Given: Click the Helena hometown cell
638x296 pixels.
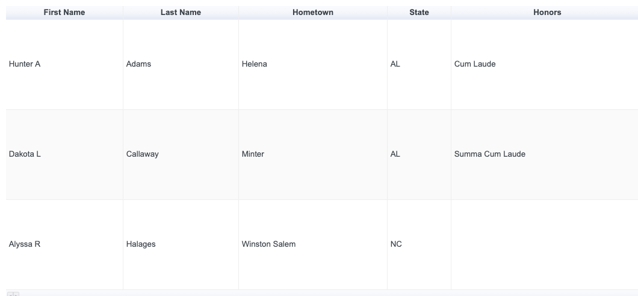Looking at the screenshot, I should click(254, 64).
